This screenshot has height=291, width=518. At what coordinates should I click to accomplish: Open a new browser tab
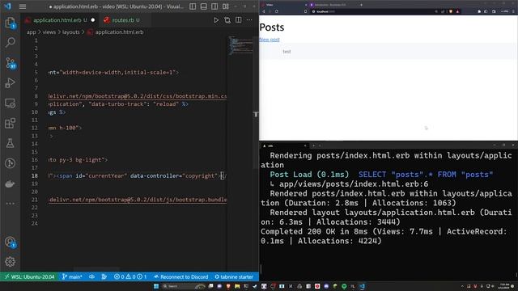(x=362, y=5)
